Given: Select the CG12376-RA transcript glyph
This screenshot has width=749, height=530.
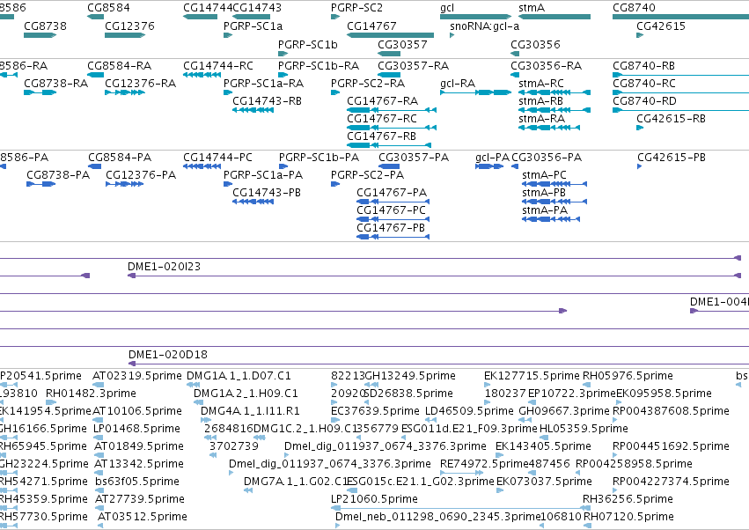Looking at the screenshot, I should click(125, 92).
